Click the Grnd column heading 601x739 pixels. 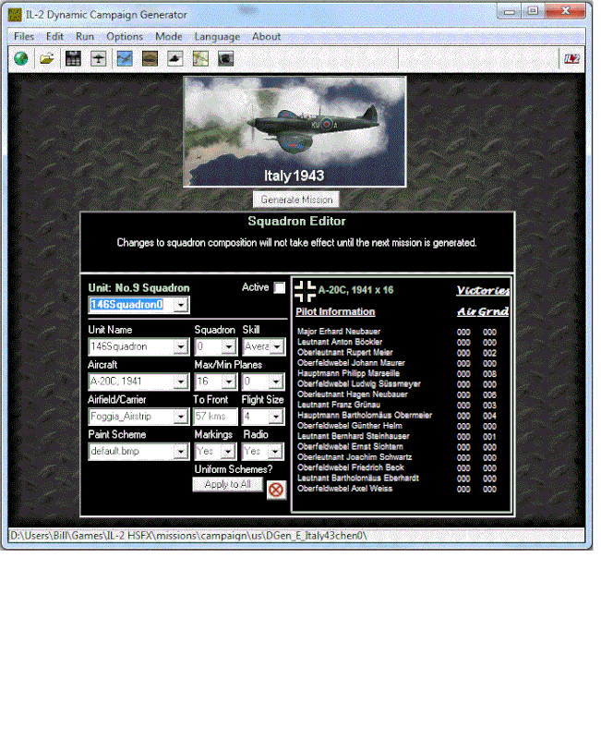(493, 311)
